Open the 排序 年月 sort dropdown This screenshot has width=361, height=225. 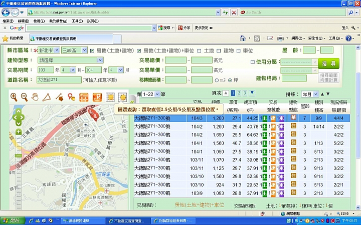point(310,94)
